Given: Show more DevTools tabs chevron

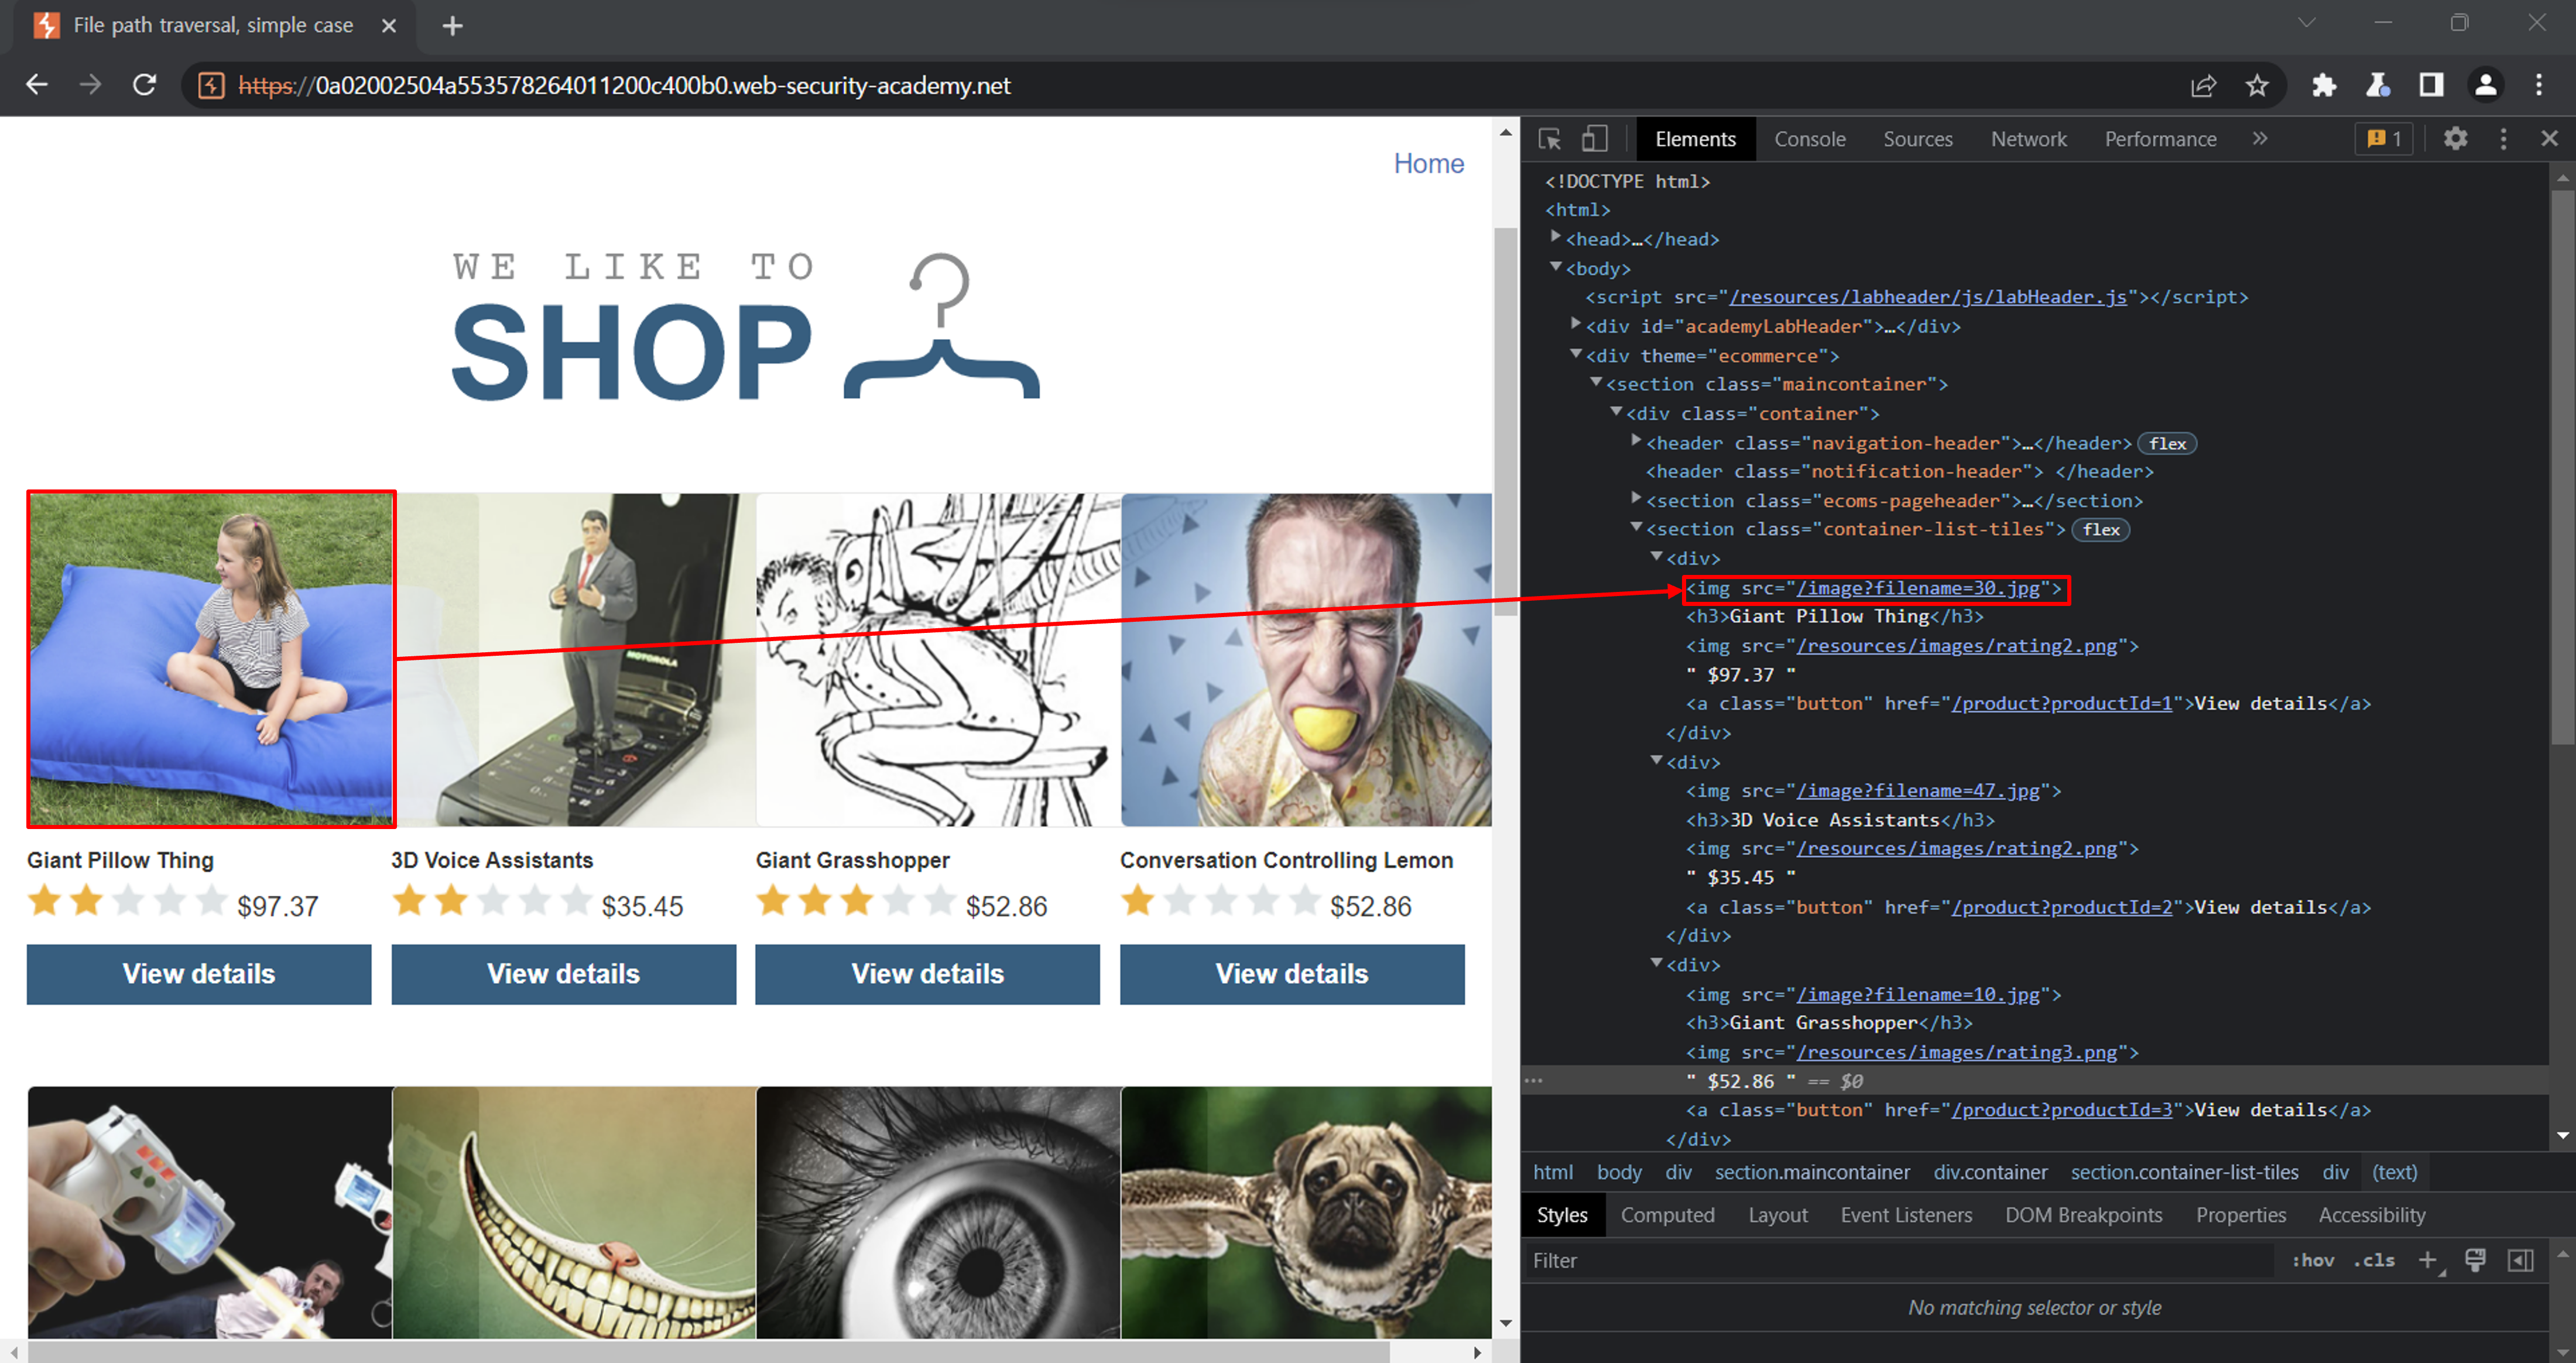Looking at the screenshot, I should pos(2260,139).
